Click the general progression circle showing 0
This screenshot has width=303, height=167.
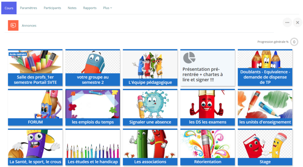(294, 42)
